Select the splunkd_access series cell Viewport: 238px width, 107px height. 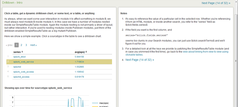click(x=21, y=77)
